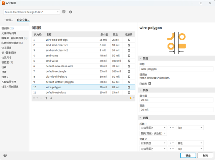Switch to the 自定义规 tab

click(23, 20)
